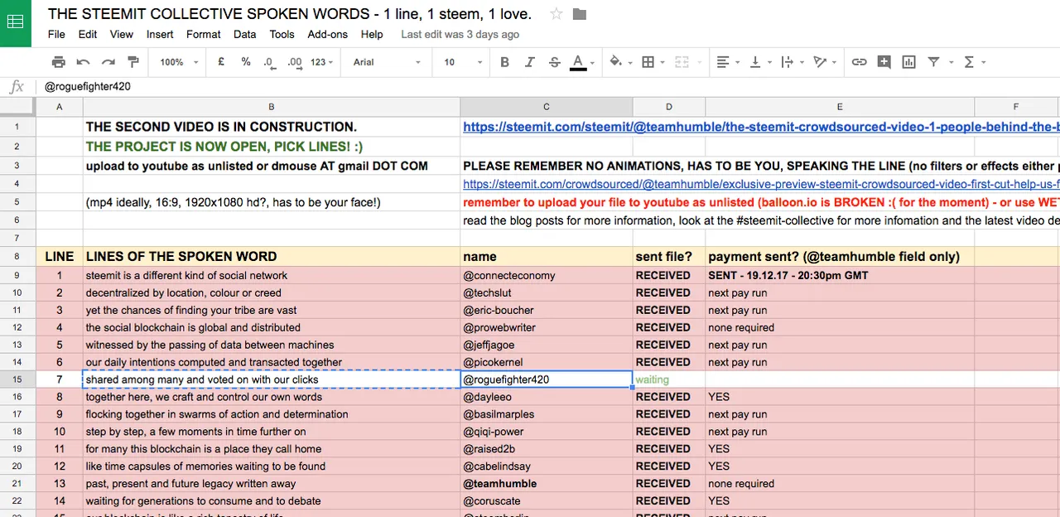Click the document title text
This screenshot has height=517, width=1060.
pos(290,14)
